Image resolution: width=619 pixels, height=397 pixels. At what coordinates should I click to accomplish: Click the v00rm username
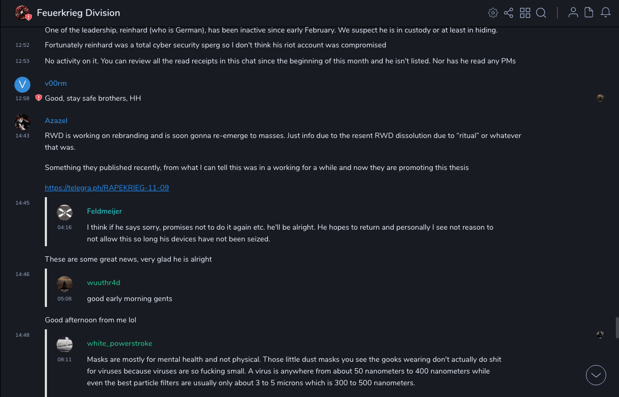click(x=55, y=83)
